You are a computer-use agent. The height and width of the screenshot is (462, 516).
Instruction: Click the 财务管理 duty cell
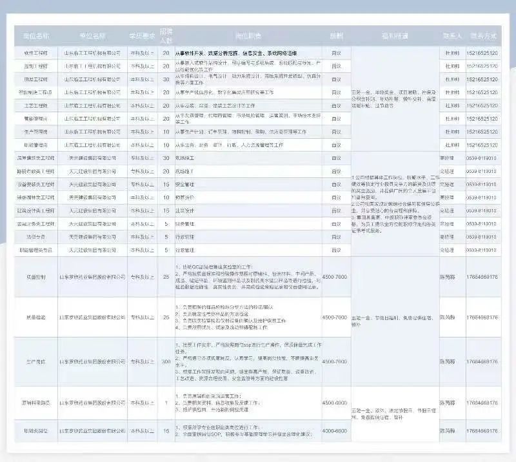click(248, 224)
